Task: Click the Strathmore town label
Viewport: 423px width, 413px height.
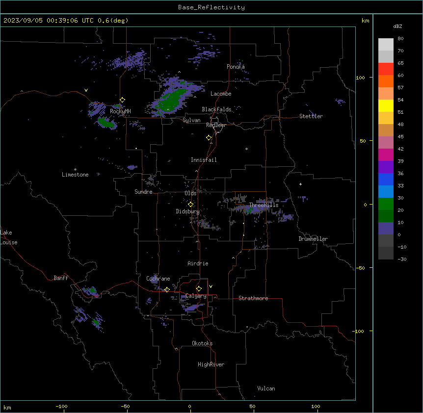Action: [253, 298]
